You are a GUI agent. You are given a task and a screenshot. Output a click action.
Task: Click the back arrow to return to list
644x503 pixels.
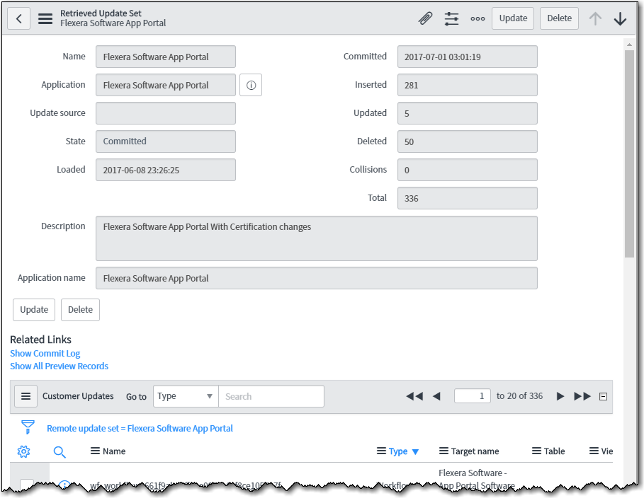point(18,18)
